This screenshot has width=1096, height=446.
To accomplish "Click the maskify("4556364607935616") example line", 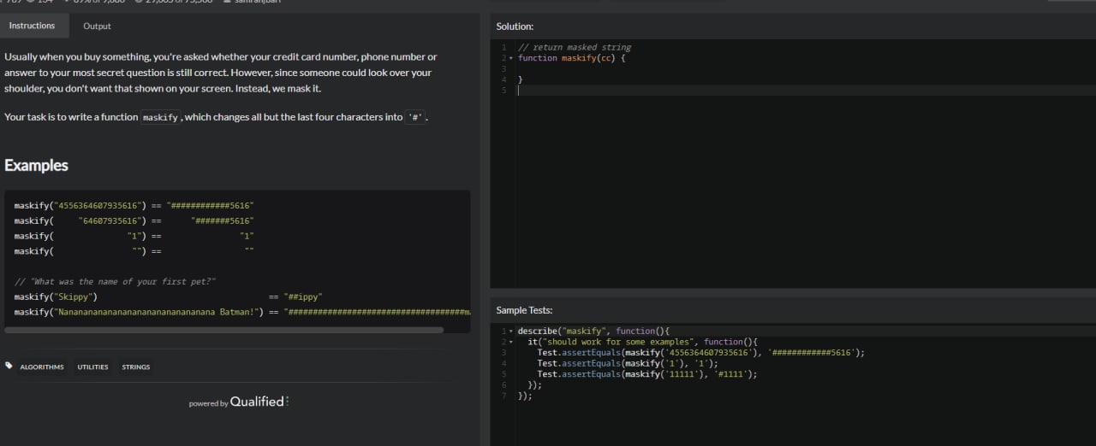I will 134,205.
